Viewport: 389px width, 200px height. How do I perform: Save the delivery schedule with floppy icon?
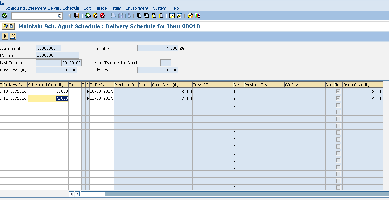77,16
